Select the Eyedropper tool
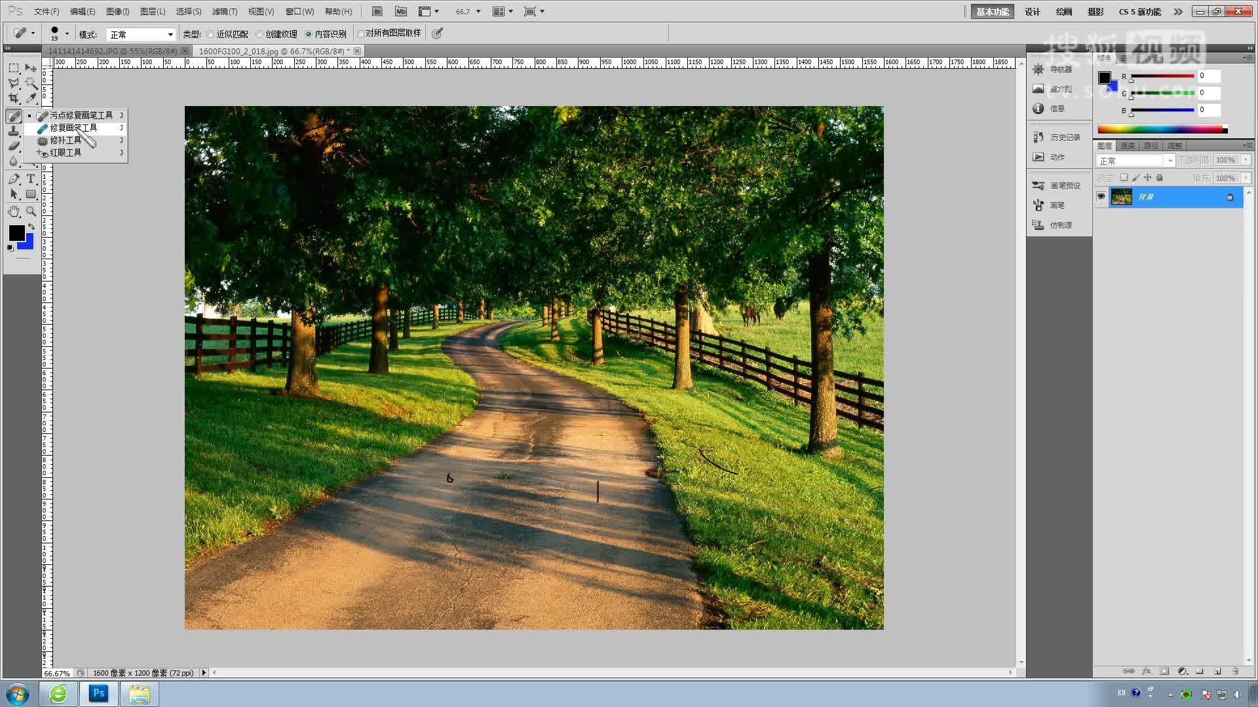Screen dimensions: 1258x707 tap(31, 99)
